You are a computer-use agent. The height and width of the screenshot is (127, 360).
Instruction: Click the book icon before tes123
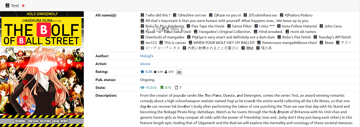(142, 43)
